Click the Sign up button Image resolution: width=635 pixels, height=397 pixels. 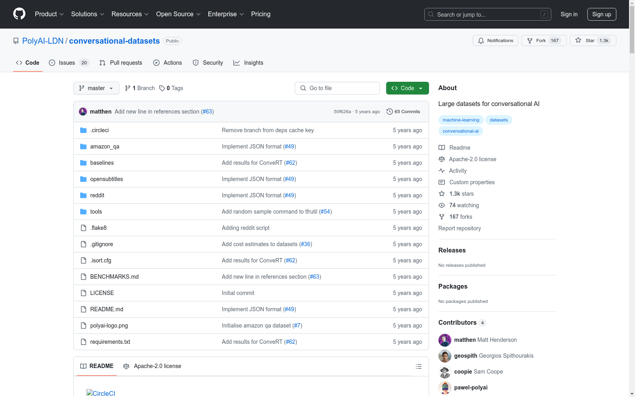tap(602, 14)
